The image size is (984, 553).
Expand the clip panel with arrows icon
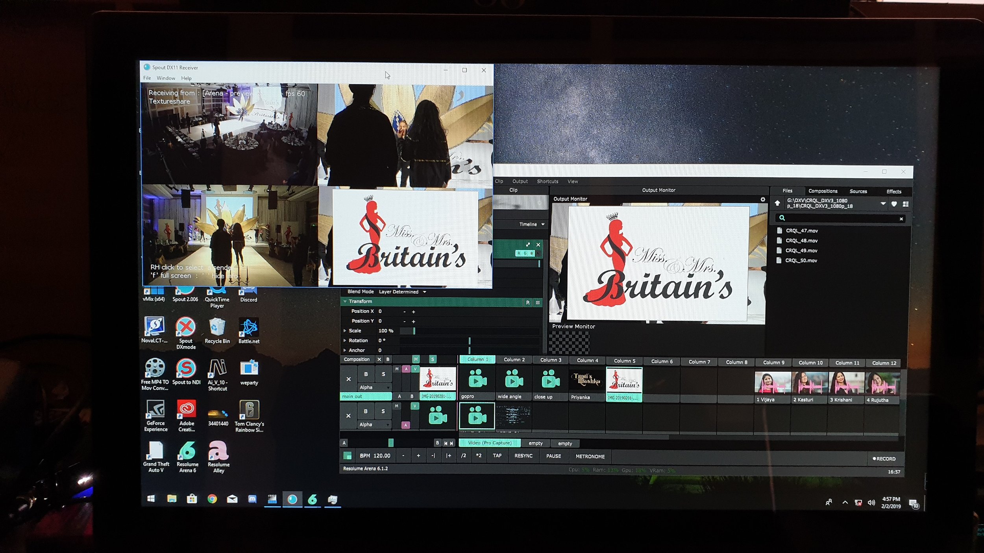(528, 244)
